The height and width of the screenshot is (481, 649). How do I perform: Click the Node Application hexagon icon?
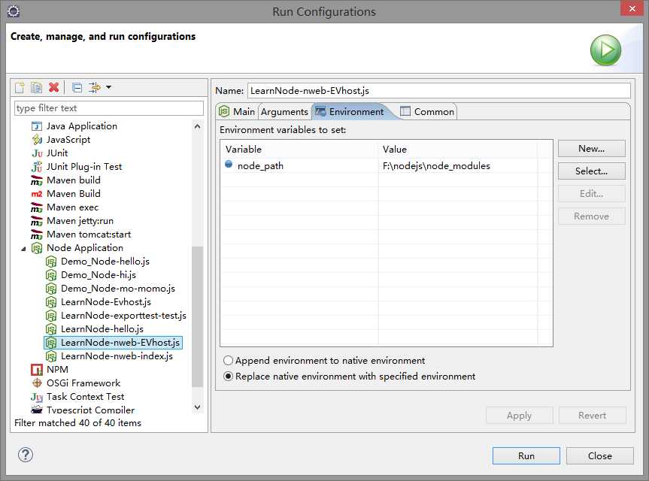pyautogui.click(x=37, y=248)
